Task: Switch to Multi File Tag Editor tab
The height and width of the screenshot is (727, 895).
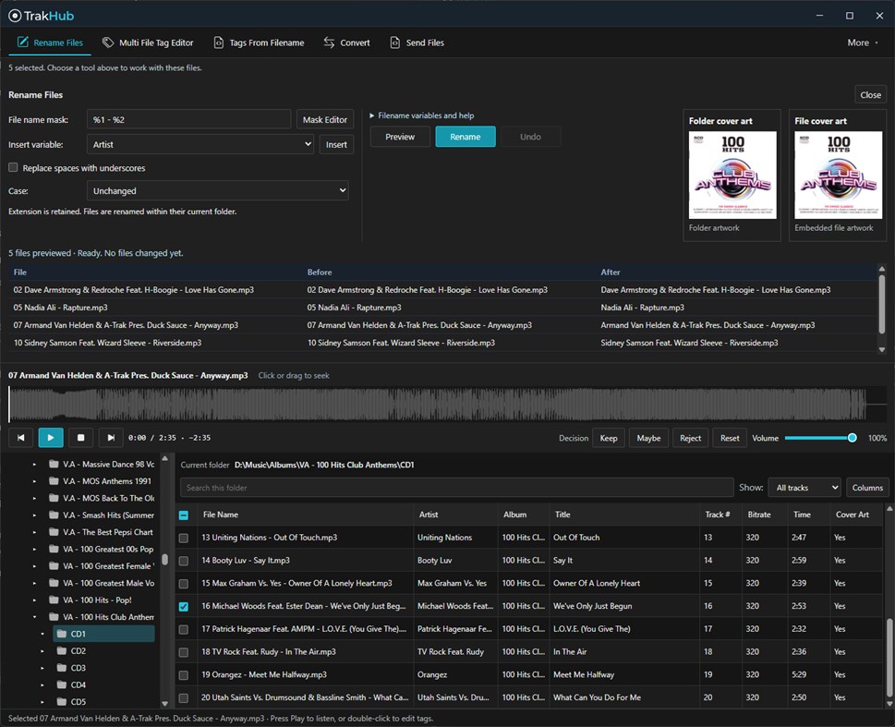Action: coord(148,42)
